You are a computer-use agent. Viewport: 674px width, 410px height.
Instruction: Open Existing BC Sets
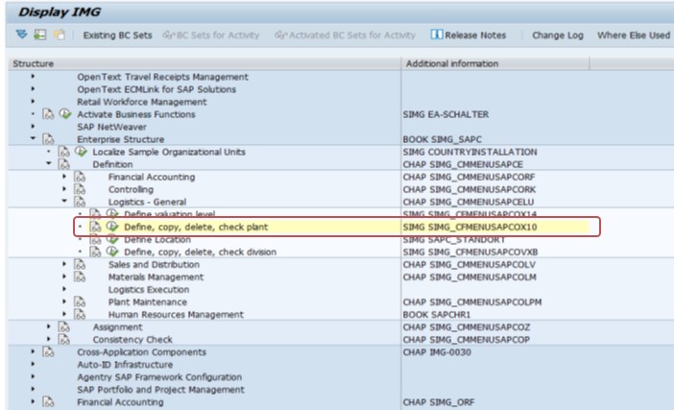[x=117, y=36]
